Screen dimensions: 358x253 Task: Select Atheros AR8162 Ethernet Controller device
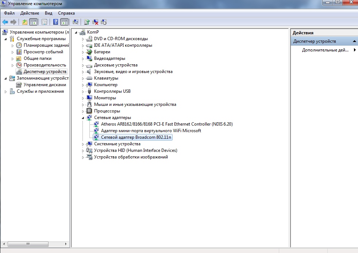click(x=166, y=124)
